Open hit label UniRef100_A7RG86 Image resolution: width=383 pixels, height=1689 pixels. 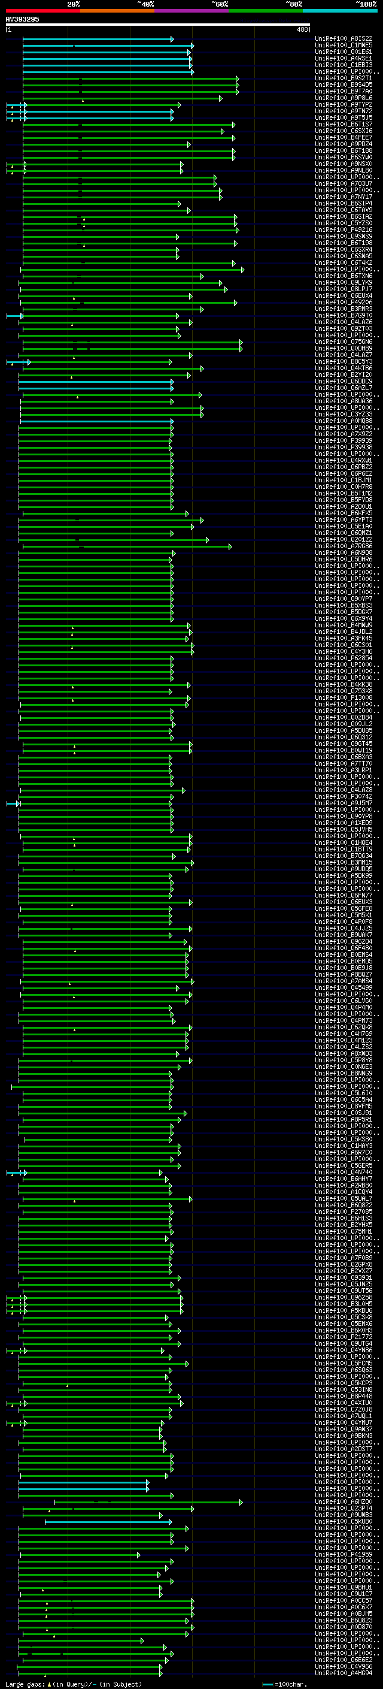(344, 545)
